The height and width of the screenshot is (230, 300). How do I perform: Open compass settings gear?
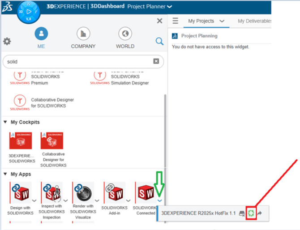(7, 41)
